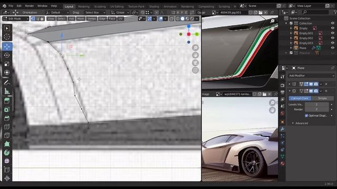Select the Annotate tool
The width and height of the screenshot is (337, 189).
point(7,82)
